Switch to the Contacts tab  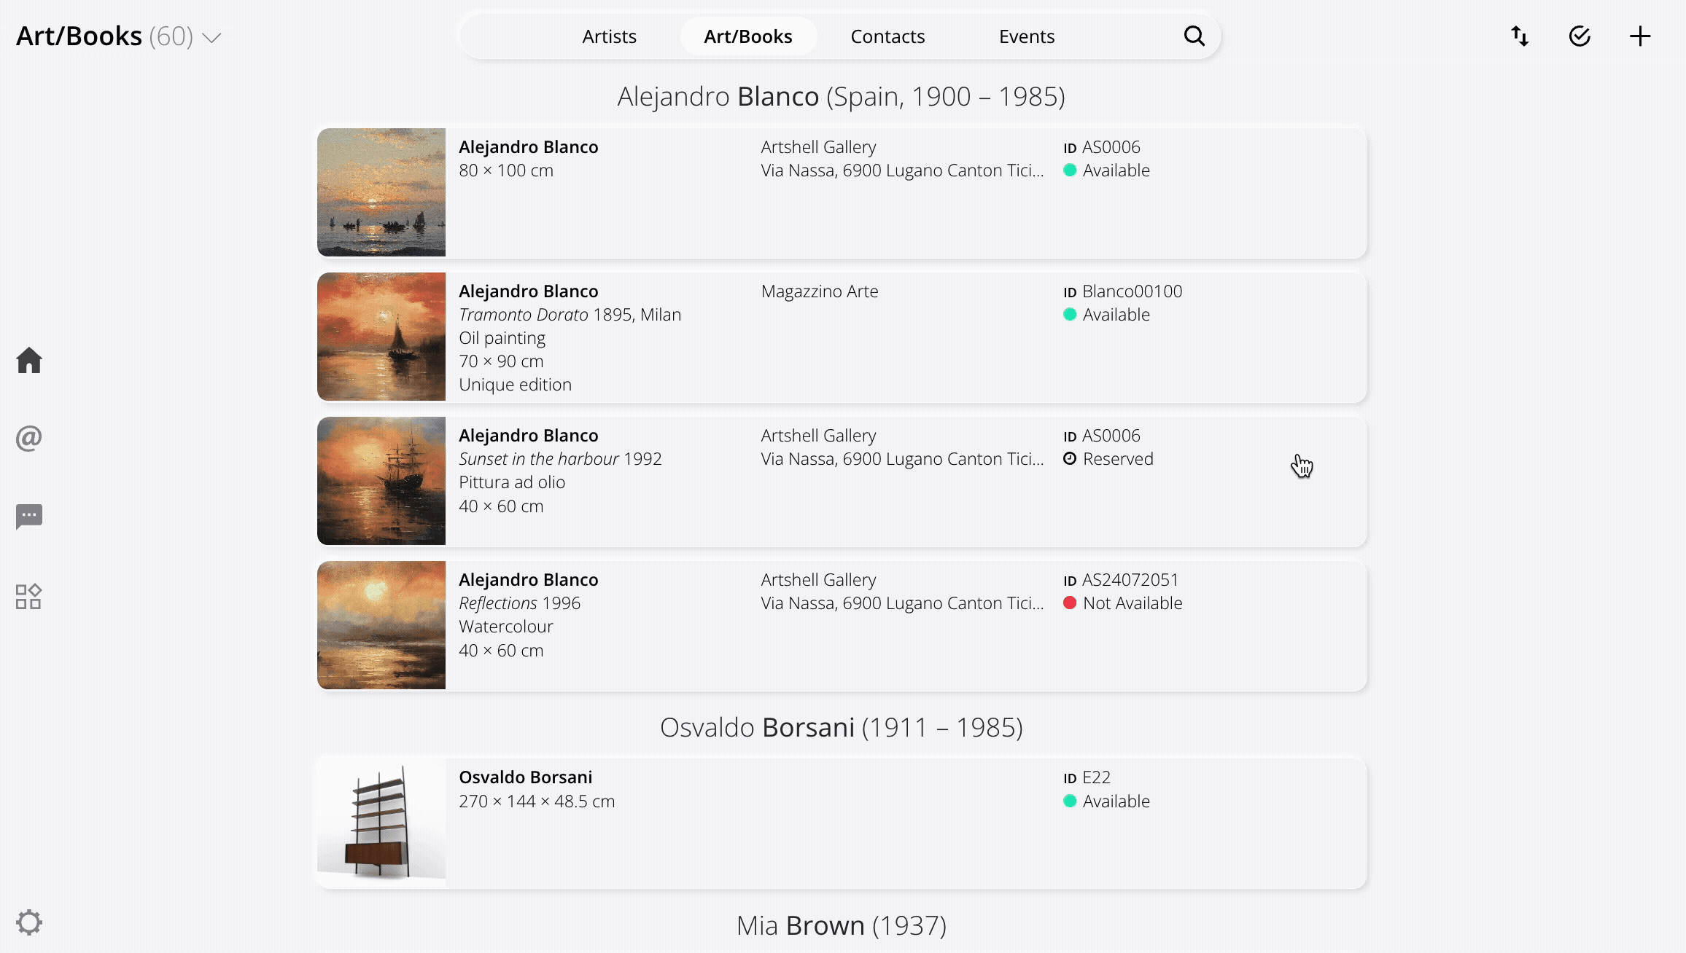tap(887, 36)
